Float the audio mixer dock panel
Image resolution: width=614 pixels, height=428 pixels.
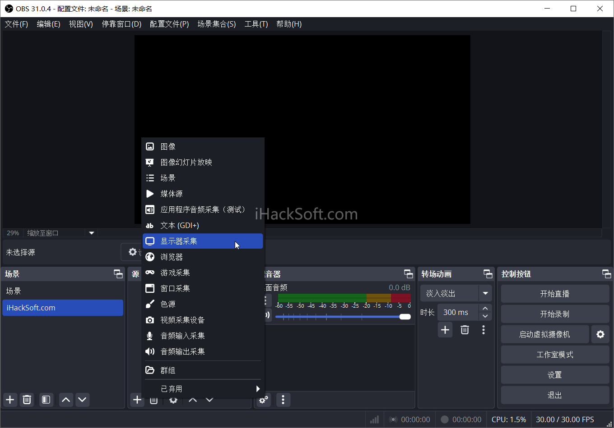tap(408, 274)
